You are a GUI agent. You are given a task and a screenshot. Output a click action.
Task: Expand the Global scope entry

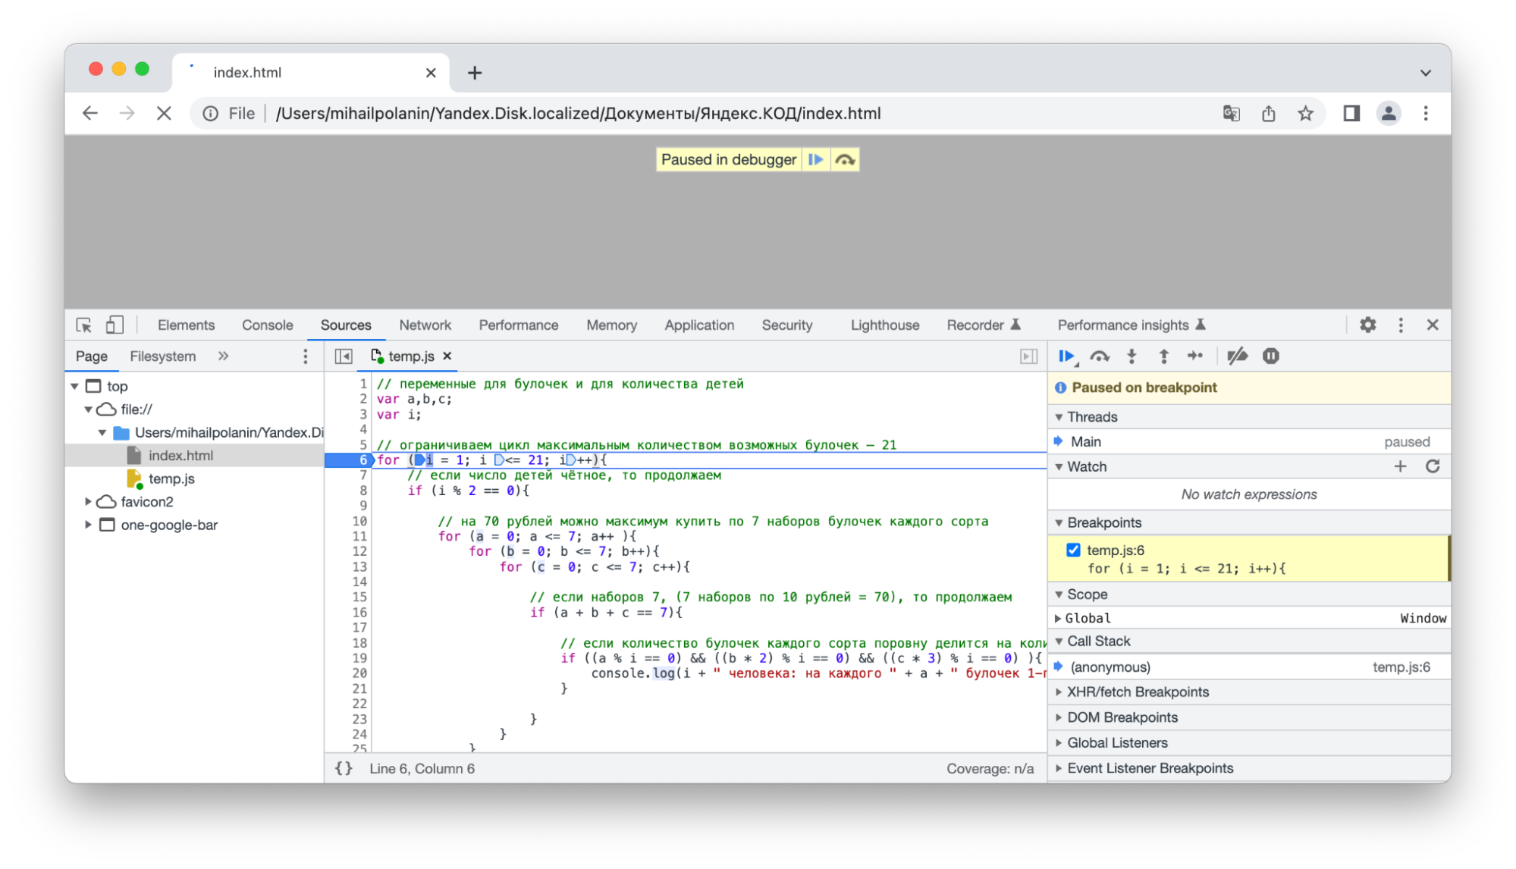point(1058,619)
